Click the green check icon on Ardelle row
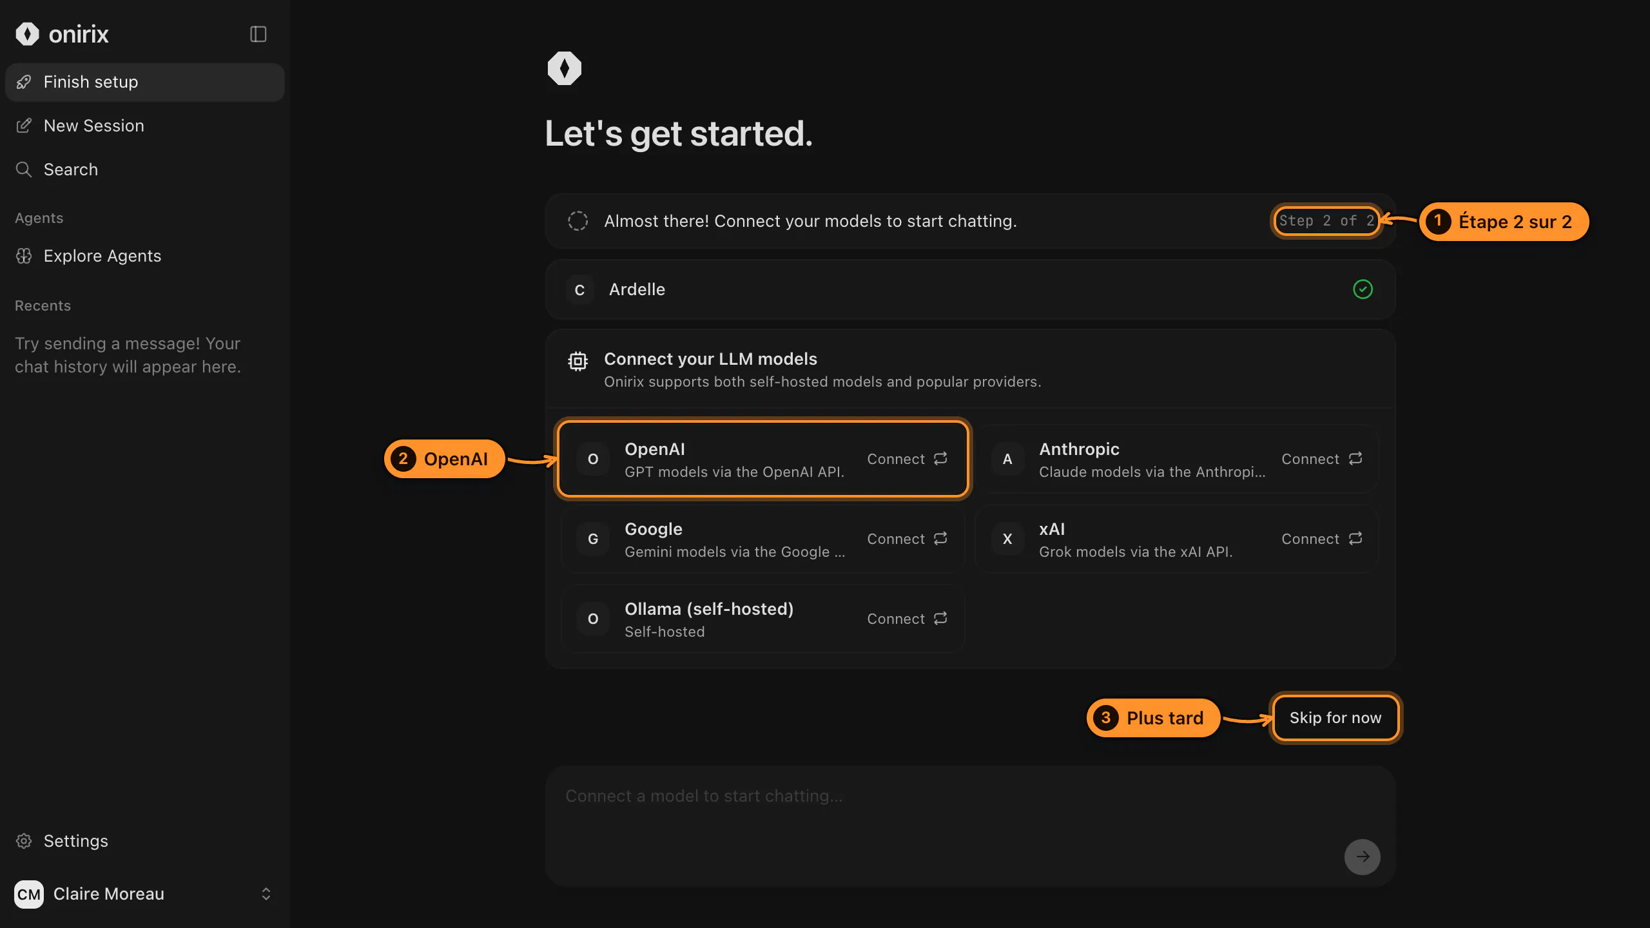The height and width of the screenshot is (928, 1650). coord(1363,289)
